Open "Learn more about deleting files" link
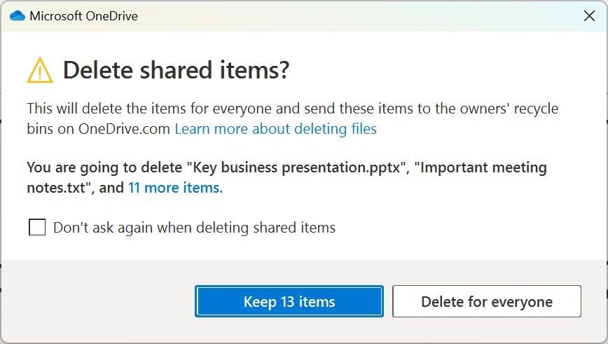This screenshot has width=608, height=344. (x=275, y=129)
